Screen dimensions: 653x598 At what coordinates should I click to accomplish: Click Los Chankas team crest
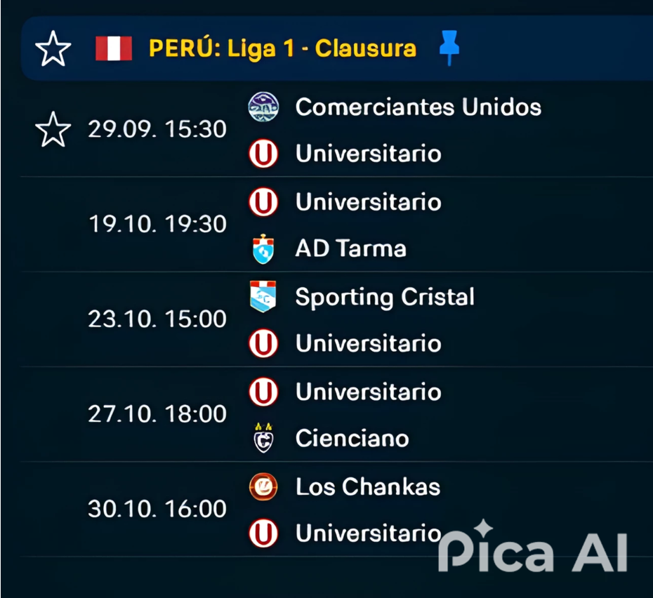(263, 486)
